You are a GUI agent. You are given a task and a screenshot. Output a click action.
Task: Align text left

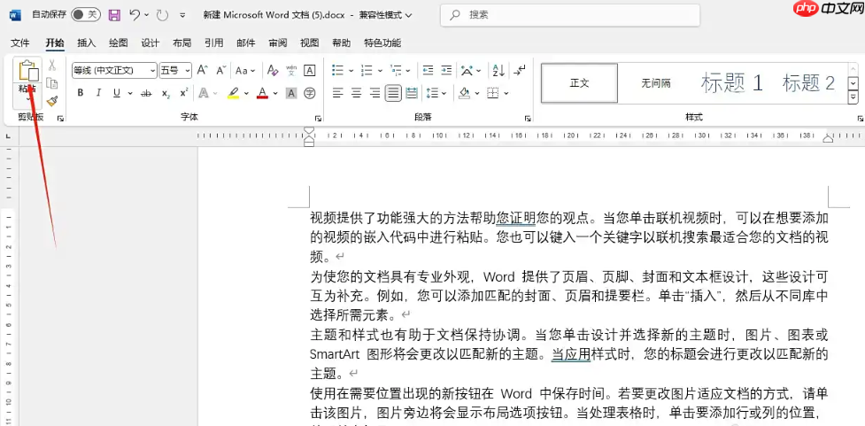337,93
